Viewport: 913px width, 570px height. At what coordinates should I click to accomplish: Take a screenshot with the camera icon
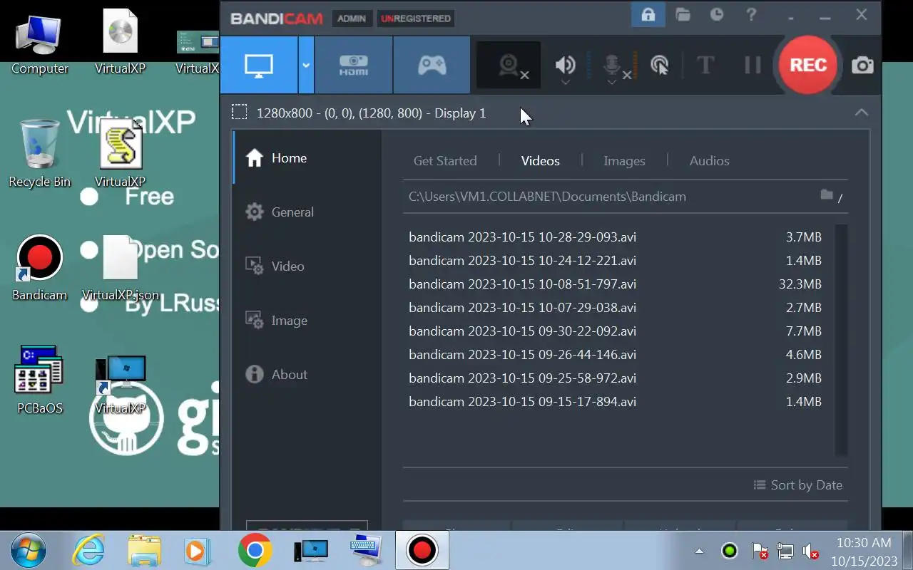point(862,66)
